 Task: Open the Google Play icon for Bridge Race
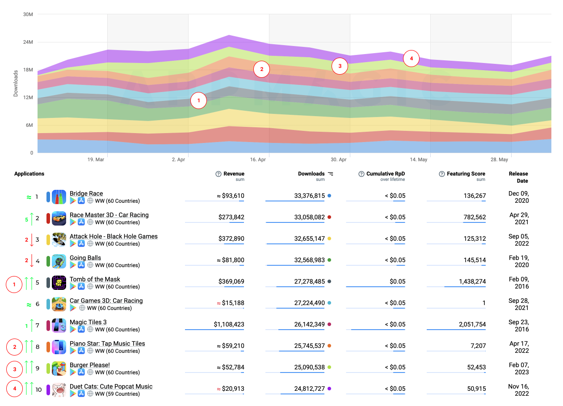[74, 201]
